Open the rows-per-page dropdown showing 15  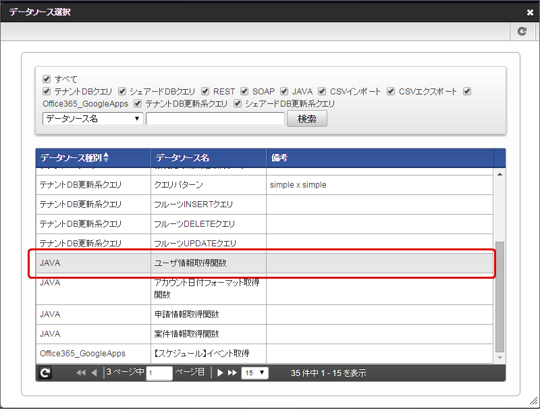coord(255,373)
